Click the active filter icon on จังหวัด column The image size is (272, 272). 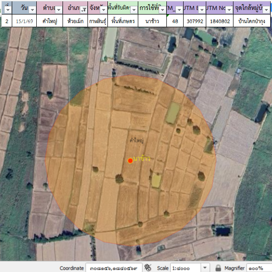pos(103,10)
